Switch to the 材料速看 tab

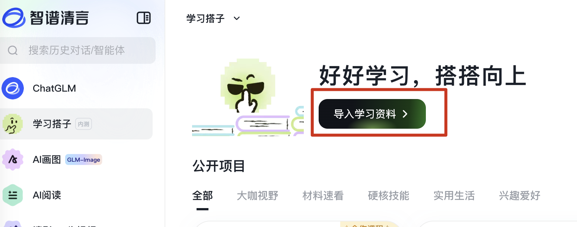(x=323, y=195)
